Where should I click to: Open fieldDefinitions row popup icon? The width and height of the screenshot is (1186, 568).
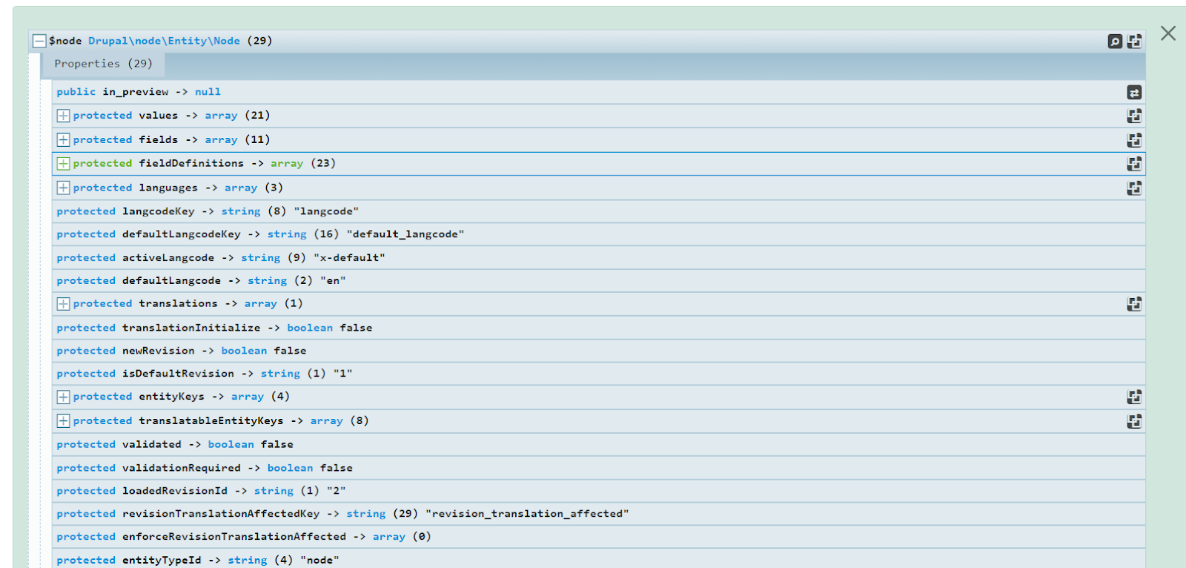pyautogui.click(x=1134, y=163)
